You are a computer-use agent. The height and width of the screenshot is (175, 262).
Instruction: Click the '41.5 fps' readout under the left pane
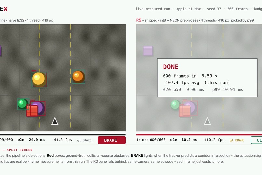62,140
